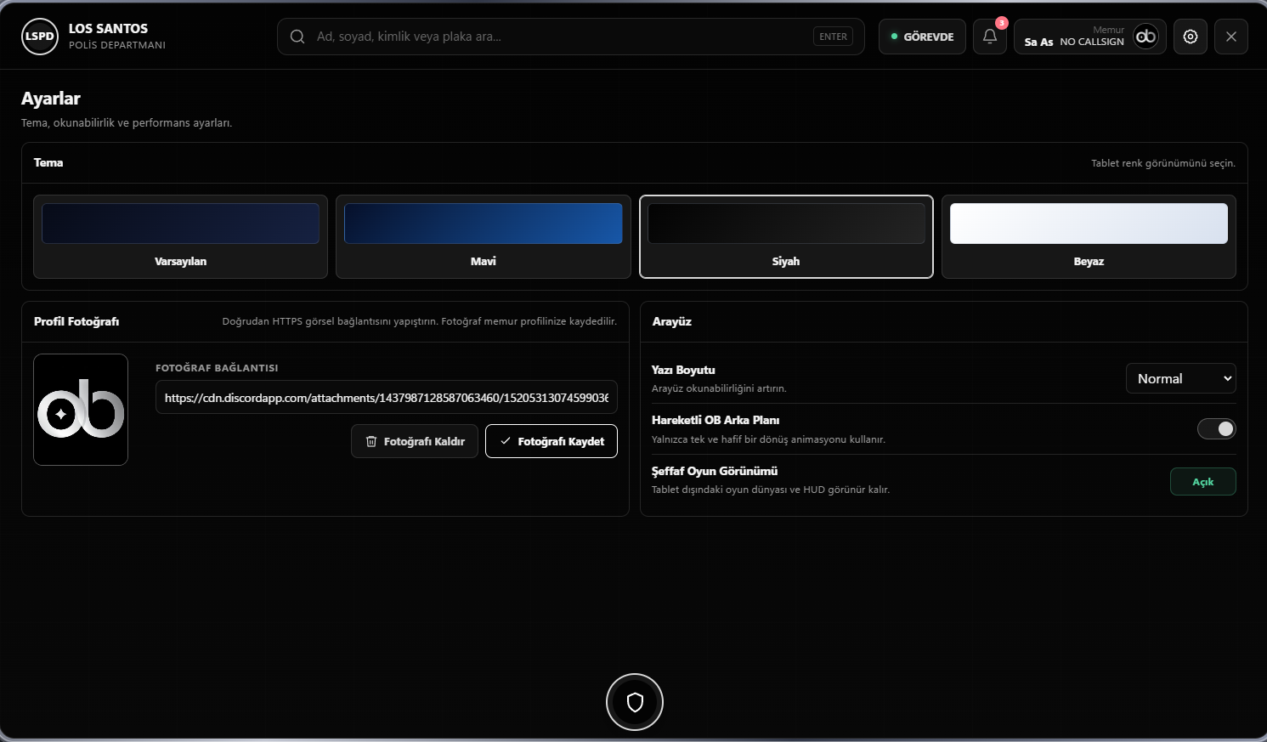The image size is (1267, 742).
Task: Open the notifications bell
Action: tap(990, 37)
